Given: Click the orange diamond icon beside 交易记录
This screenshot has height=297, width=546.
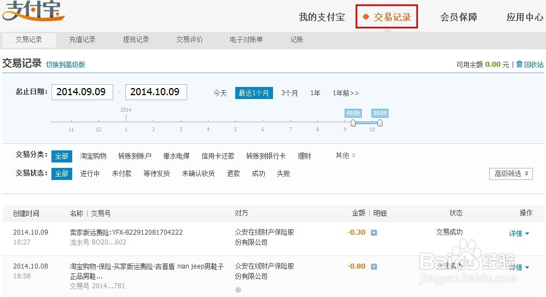Looking at the screenshot, I should click(366, 17).
